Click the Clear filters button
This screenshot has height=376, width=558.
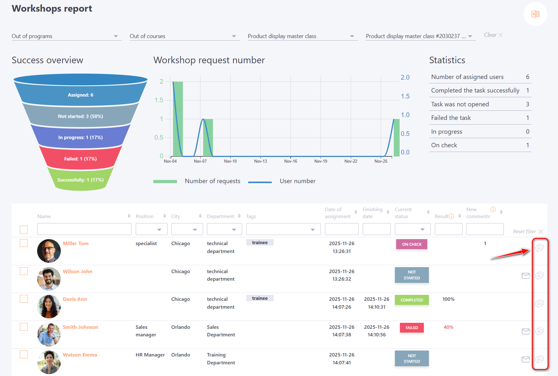(493, 35)
